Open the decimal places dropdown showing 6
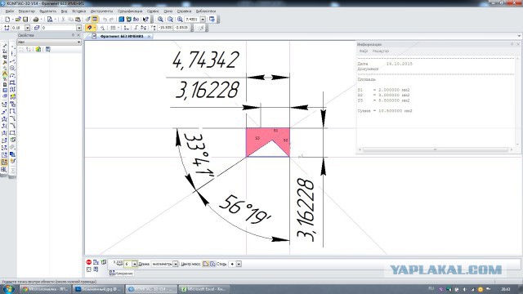Viewport: 523px width, 294px height. [135, 264]
